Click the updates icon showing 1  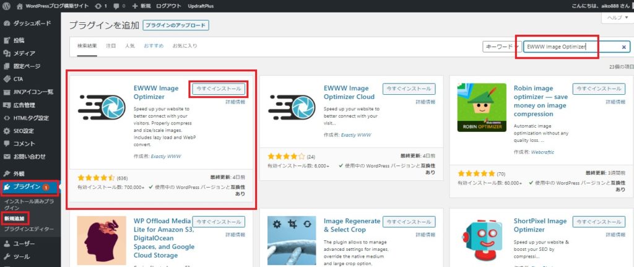(98, 6)
